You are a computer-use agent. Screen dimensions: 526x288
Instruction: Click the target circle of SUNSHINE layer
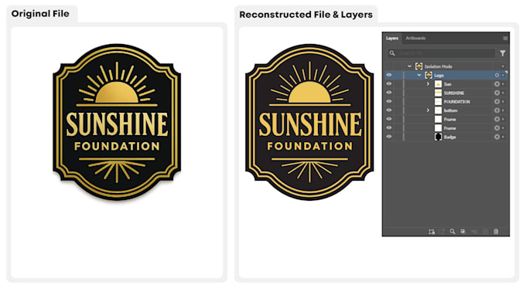point(497,93)
